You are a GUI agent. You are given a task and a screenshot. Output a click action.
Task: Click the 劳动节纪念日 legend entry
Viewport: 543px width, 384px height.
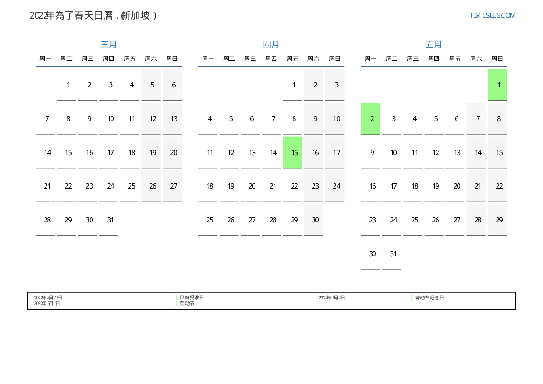tap(429, 298)
